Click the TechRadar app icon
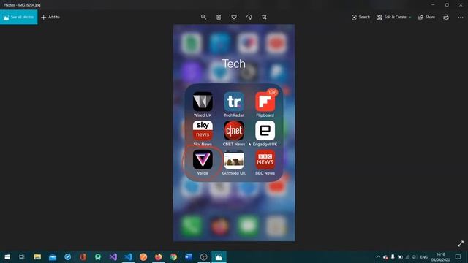 (234, 102)
